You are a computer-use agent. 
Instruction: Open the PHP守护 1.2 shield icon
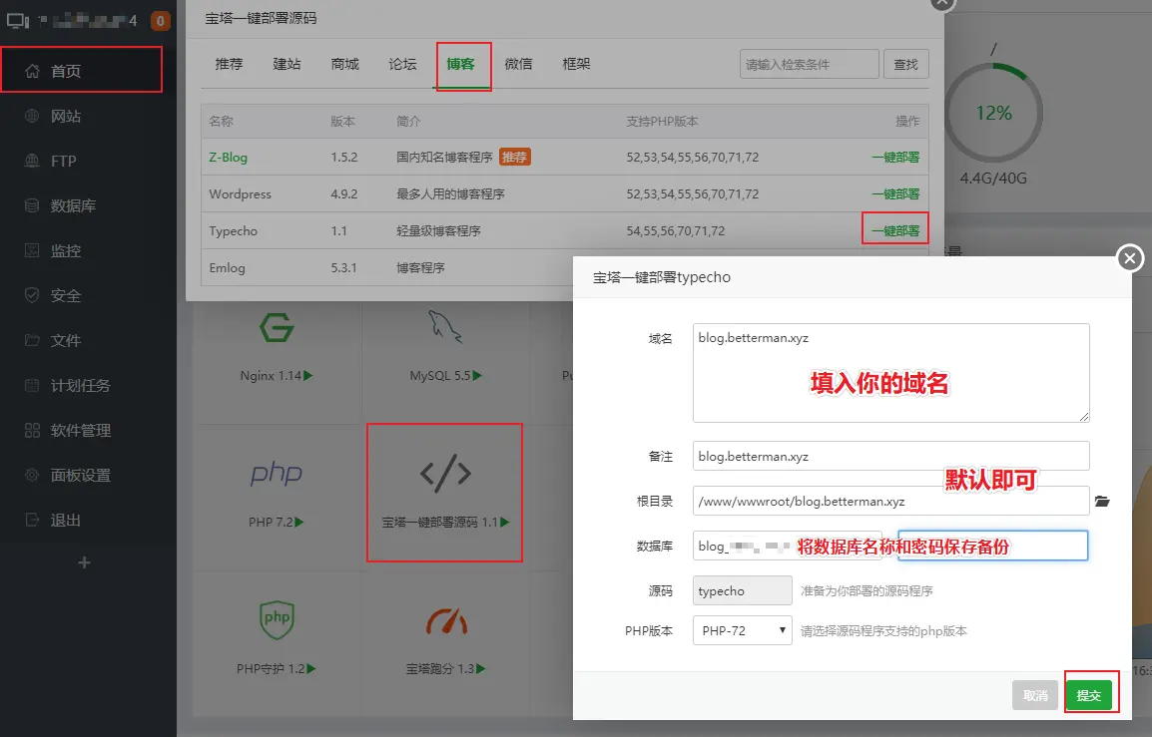click(x=277, y=620)
